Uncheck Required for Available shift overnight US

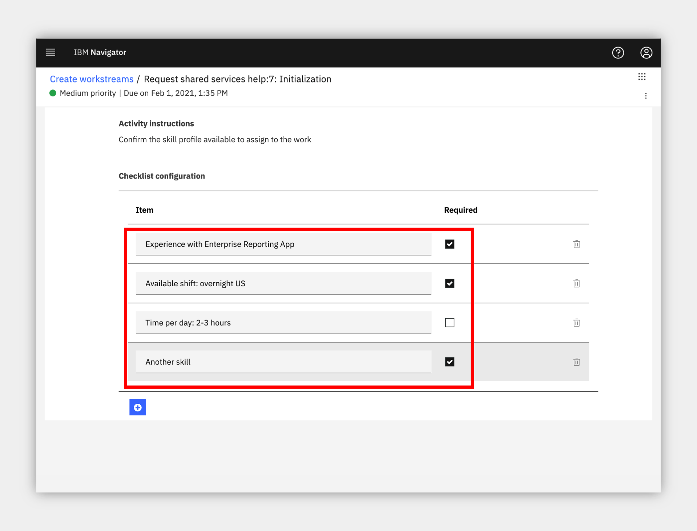point(450,283)
